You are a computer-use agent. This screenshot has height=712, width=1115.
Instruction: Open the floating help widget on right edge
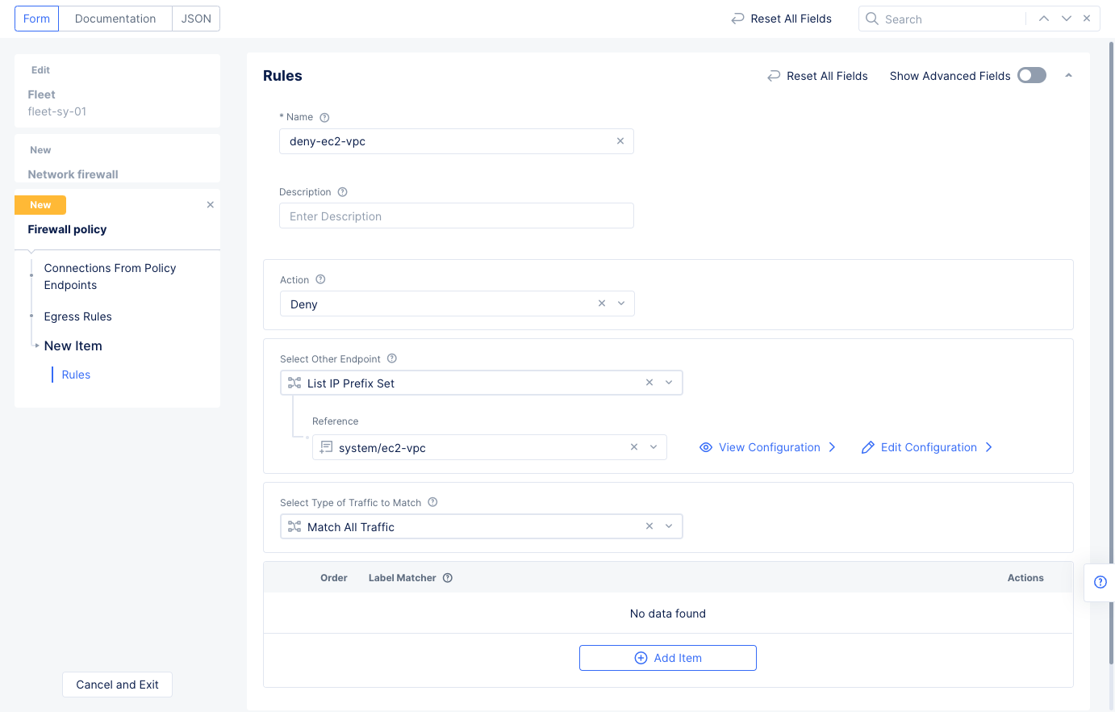tap(1100, 582)
